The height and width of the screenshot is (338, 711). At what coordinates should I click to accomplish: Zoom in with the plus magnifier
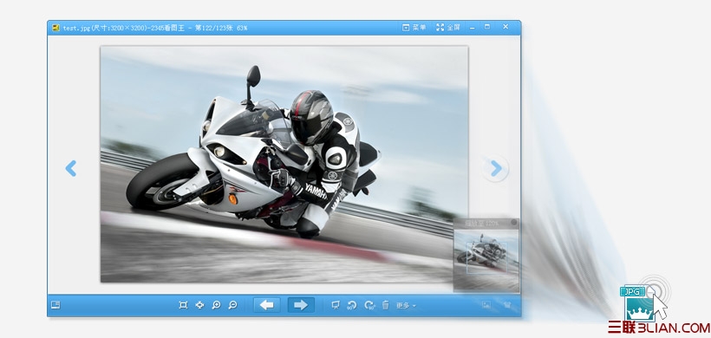pyautogui.click(x=216, y=305)
